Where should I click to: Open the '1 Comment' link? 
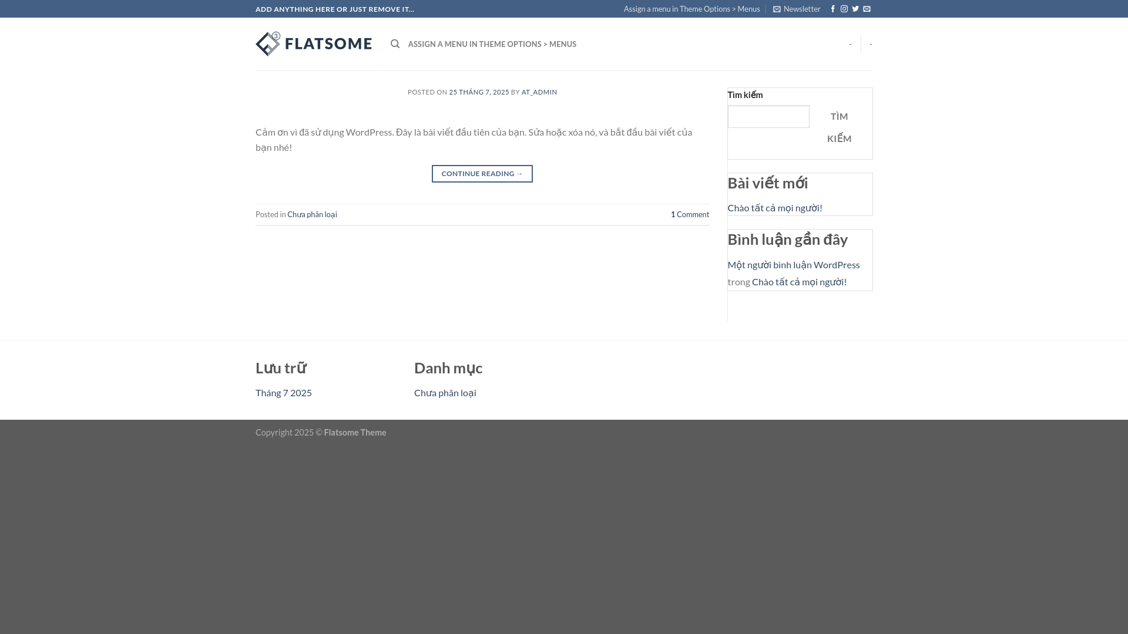(x=690, y=214)
